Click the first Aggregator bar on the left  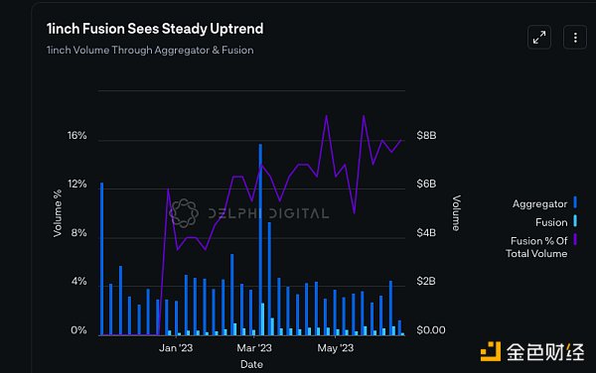point(102,259)
